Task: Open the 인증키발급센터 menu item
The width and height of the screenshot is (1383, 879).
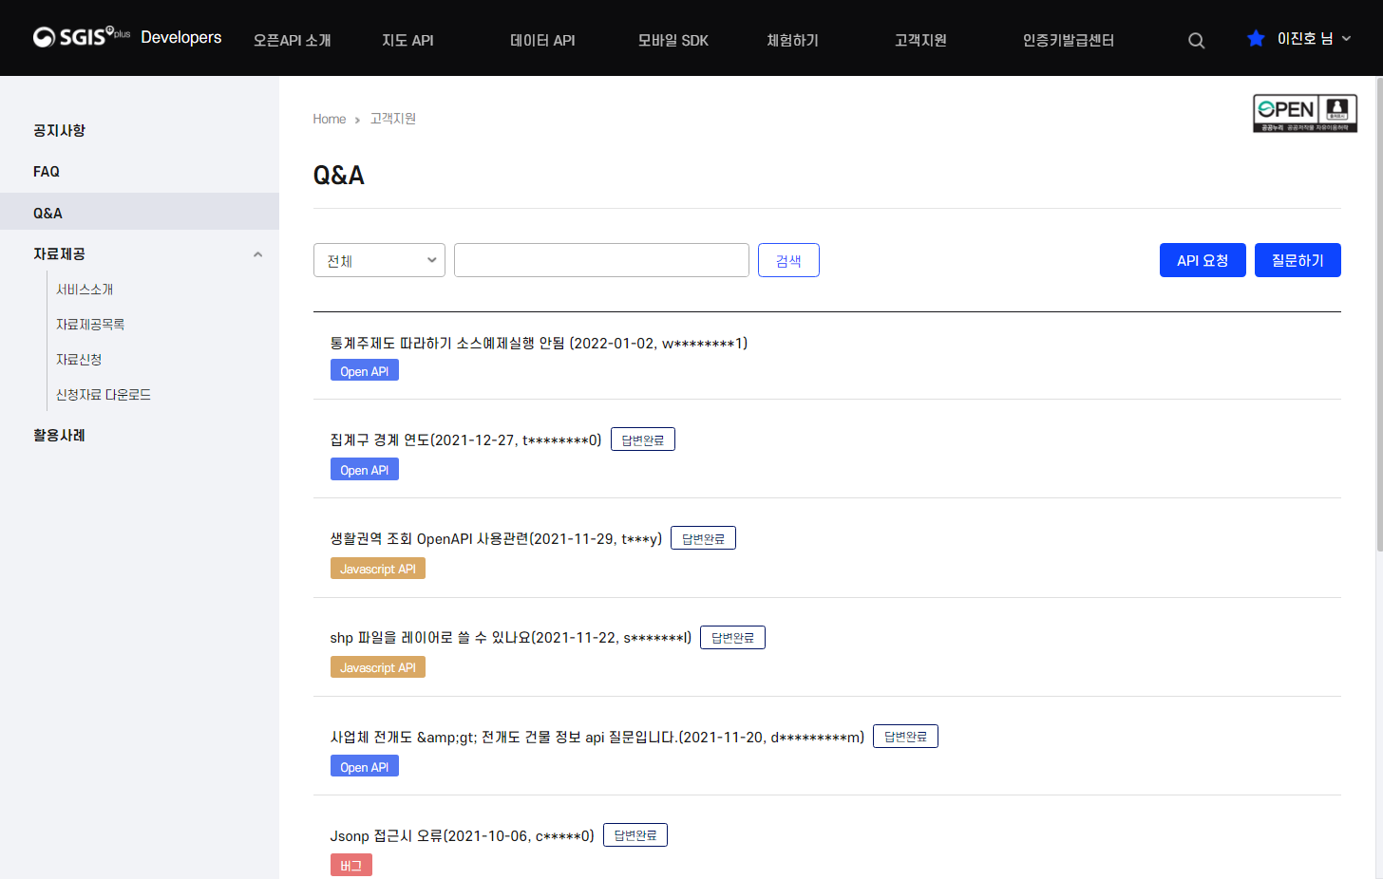Action: click(x=1068, y=40)
